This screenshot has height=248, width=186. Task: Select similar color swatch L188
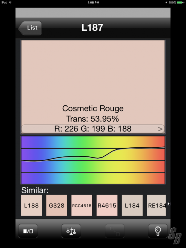[x=31, y=205]
